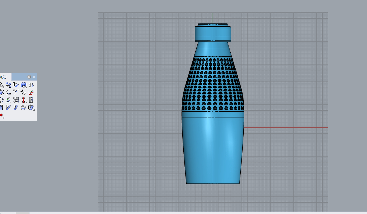Open the 变动 panel gear settings menu
This screenshot has height=214, width=367.
pos(29,77)
